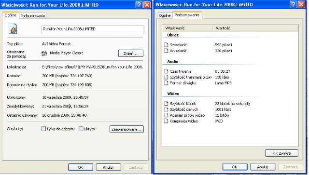The width and height of the screenshot is (309, 175).
Task: Click the value 592 pikseli
Action: 223,45
